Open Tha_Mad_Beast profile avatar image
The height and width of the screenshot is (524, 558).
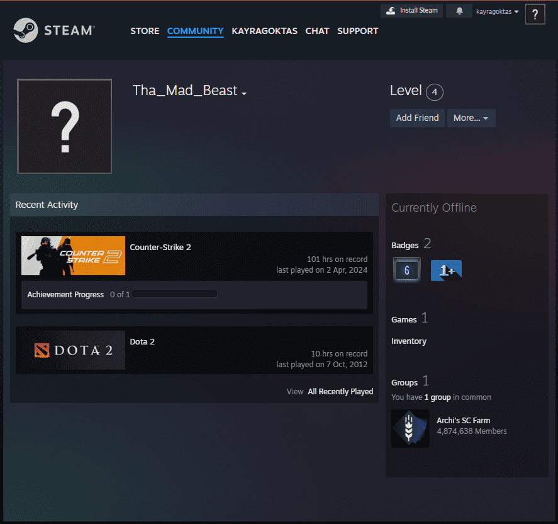pos(64,127)
